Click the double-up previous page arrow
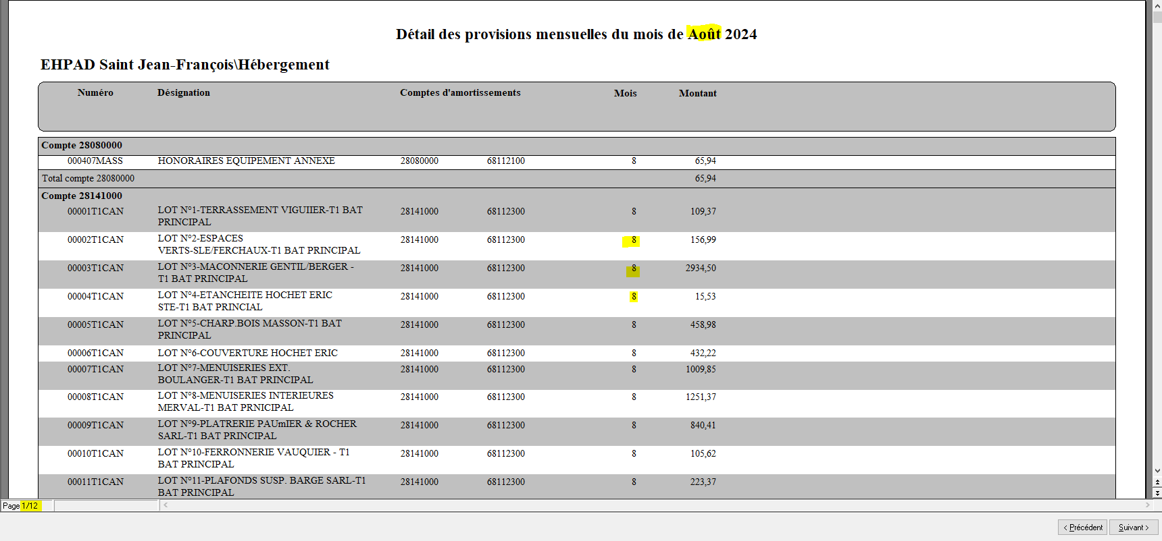The width and height of the screenshot is (1162, 541). click(1157, 483)
